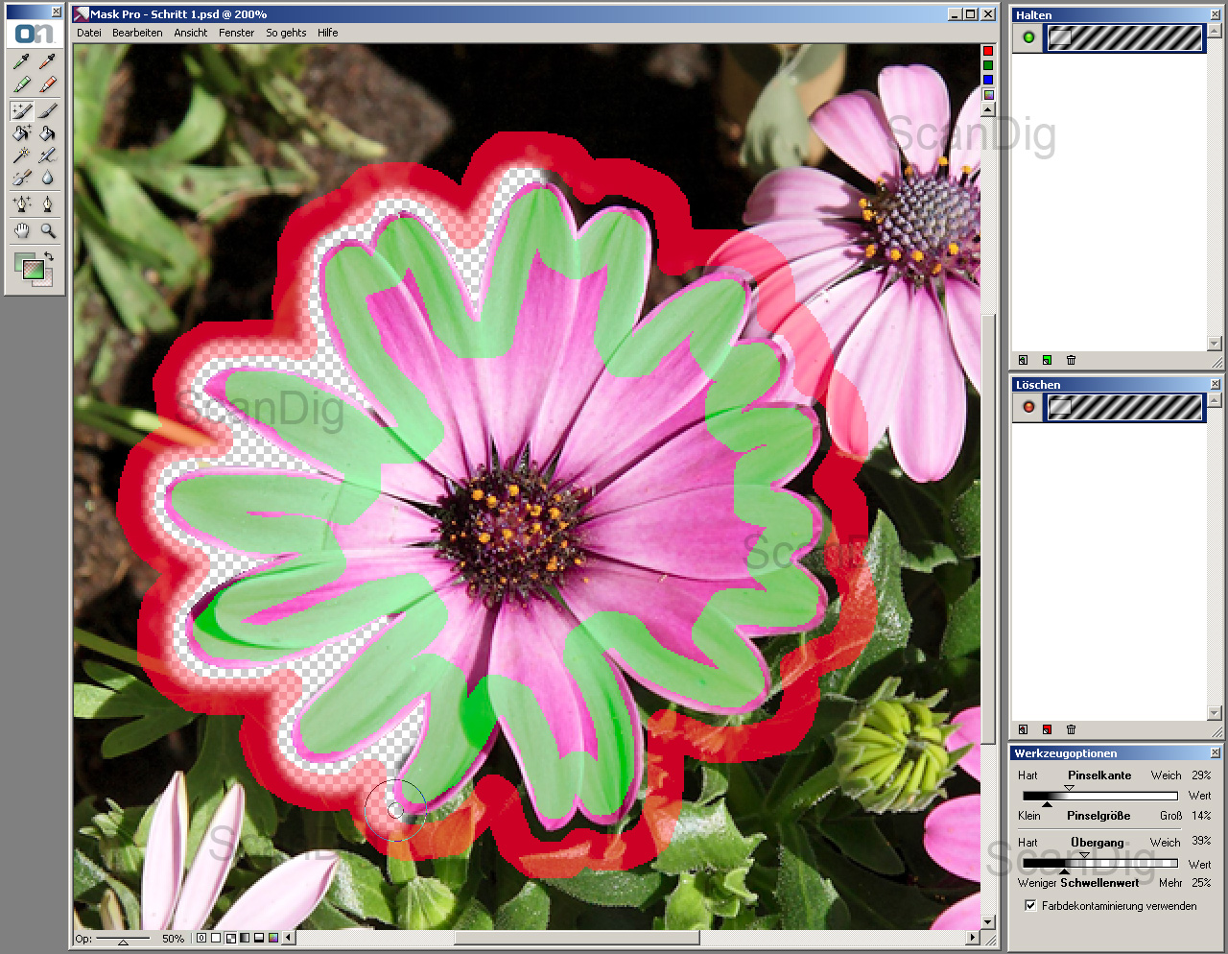Activate the Magic Brush tool with sparkles

pos(22,110)
